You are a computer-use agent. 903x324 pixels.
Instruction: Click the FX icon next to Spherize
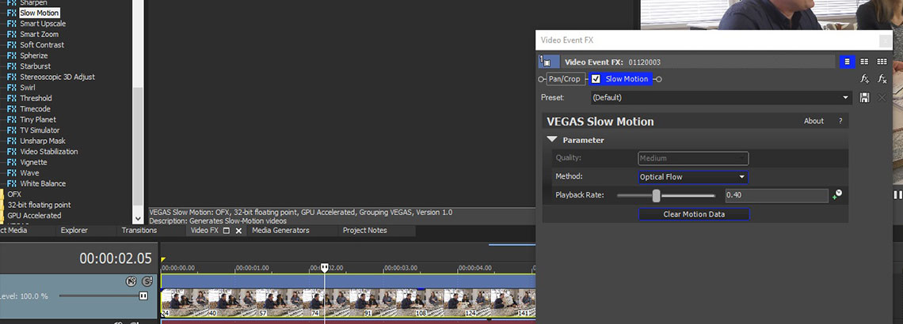pos(12,56)
